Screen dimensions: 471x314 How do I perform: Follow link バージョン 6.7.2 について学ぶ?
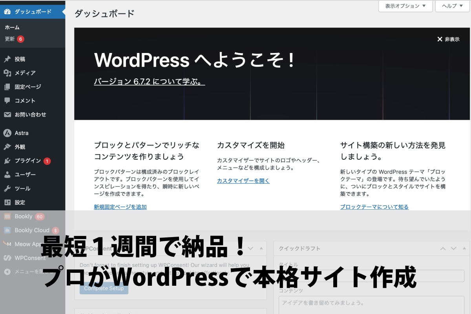pos(150,82)
